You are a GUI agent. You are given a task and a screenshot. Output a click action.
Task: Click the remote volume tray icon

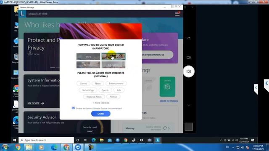[x=237, y=140]
